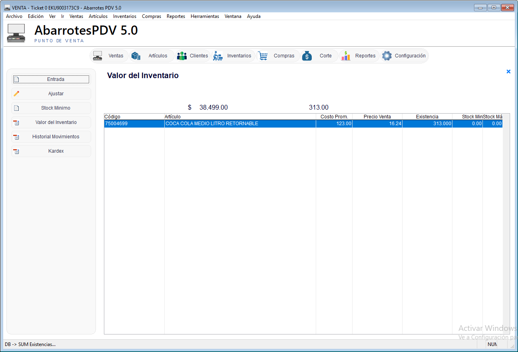518x352 pixels.
Task: Open the Kardex button label
Action: pos(56,151)
